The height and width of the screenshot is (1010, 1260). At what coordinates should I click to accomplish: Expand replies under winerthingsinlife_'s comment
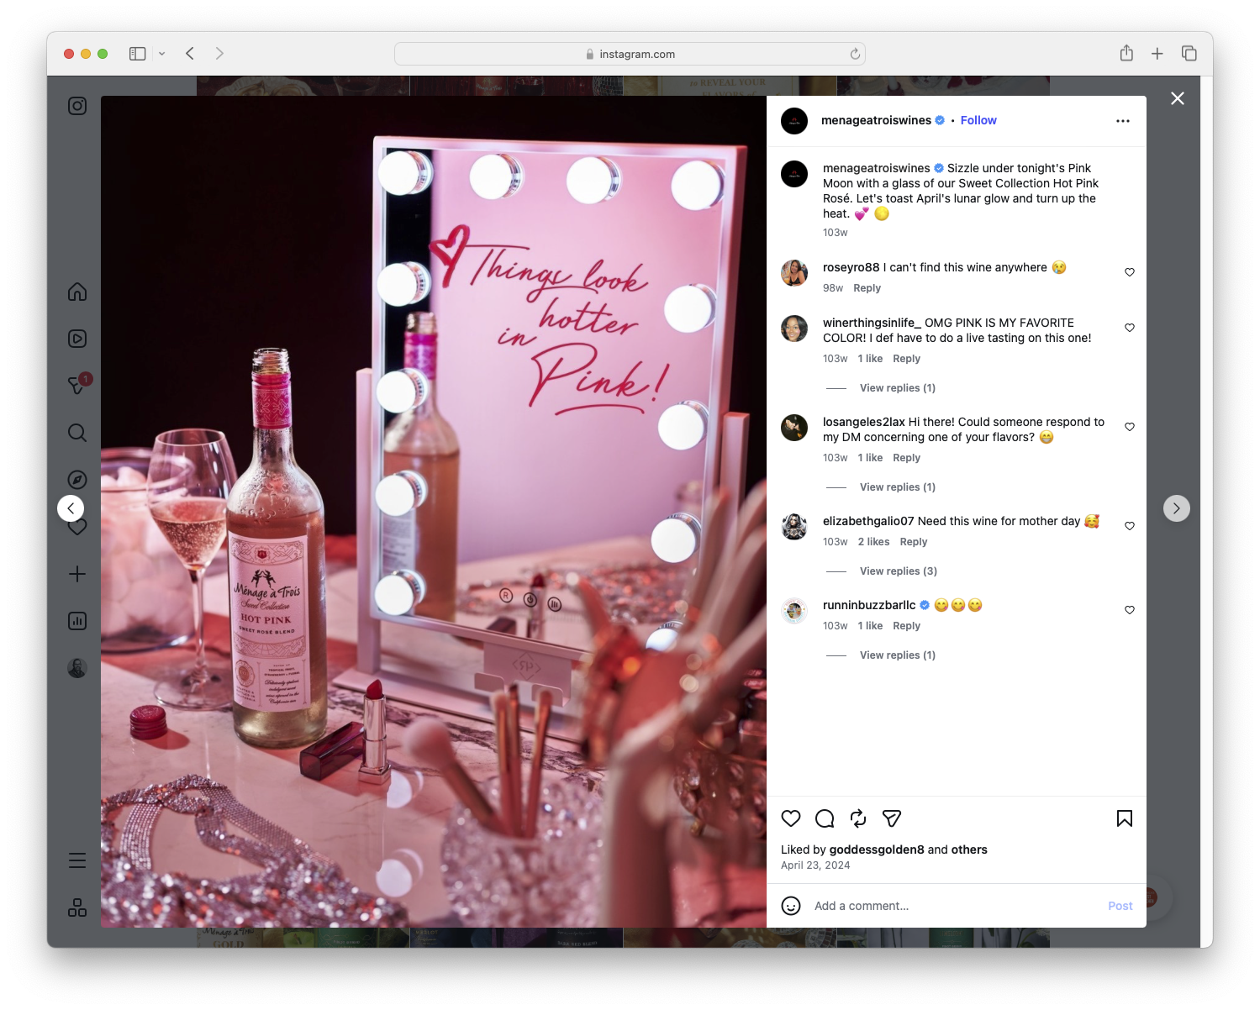pyautogui.click(x=897, y=387)
